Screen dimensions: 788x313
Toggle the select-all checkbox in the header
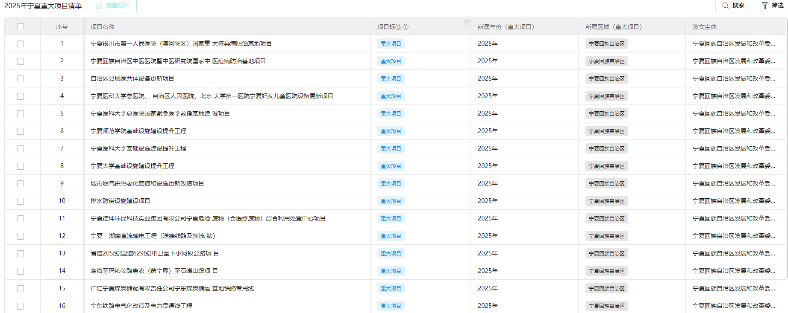coord(21,27)
